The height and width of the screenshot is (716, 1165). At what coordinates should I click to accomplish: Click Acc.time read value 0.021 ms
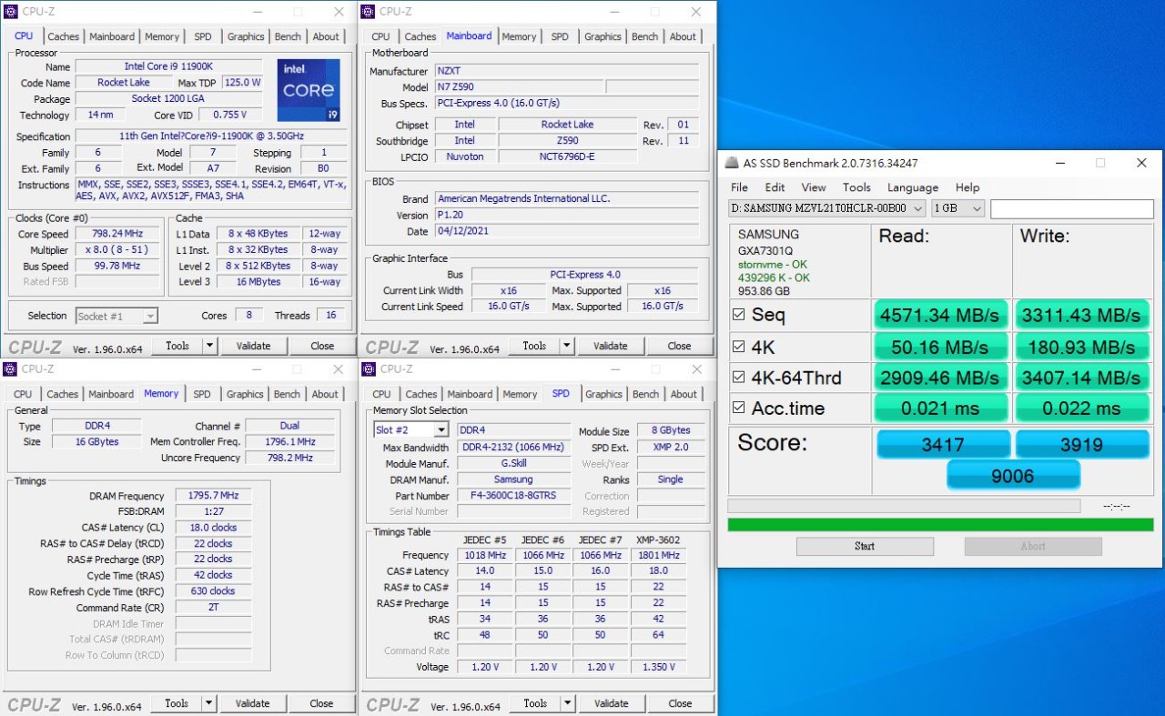tap(941, 408)
